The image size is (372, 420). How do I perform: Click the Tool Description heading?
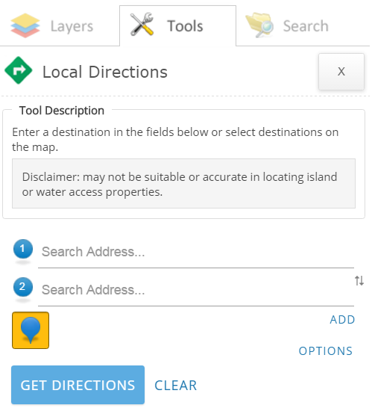[x=62, y=111]
